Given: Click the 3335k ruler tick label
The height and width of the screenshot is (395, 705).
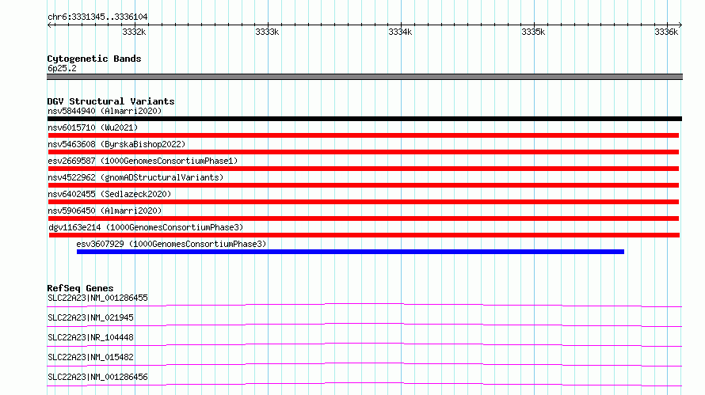Looking at the screenshot, I should pyautogui.click(x=533, y=32).
